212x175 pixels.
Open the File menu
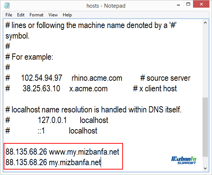(9, 15)
